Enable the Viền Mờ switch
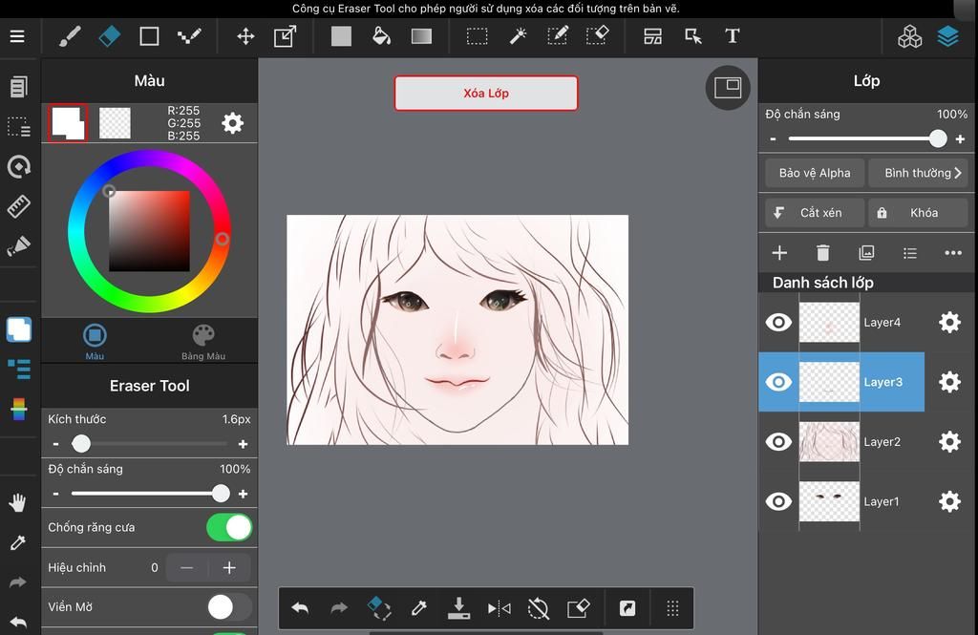This screenshot has width=978, height=635. click(x=229, y=607)
